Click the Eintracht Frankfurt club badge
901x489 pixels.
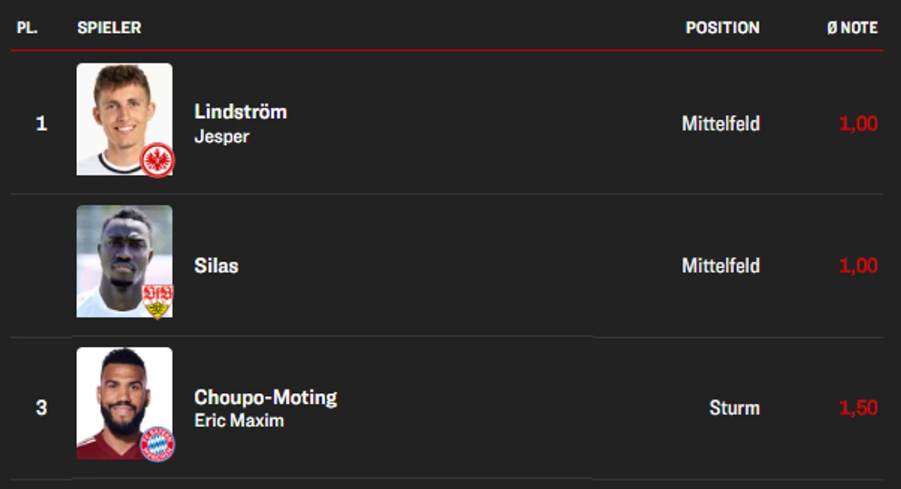(x=157, y=160)
